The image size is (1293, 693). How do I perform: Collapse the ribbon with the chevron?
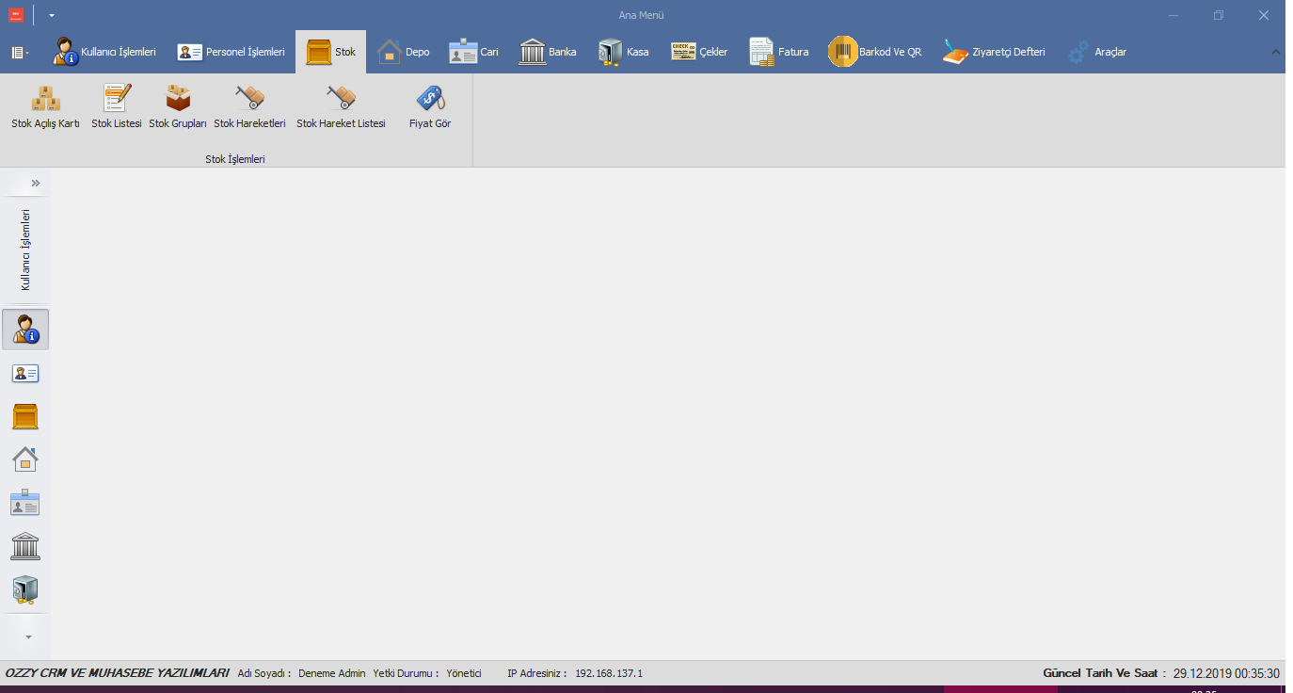tap(1276, 52)
